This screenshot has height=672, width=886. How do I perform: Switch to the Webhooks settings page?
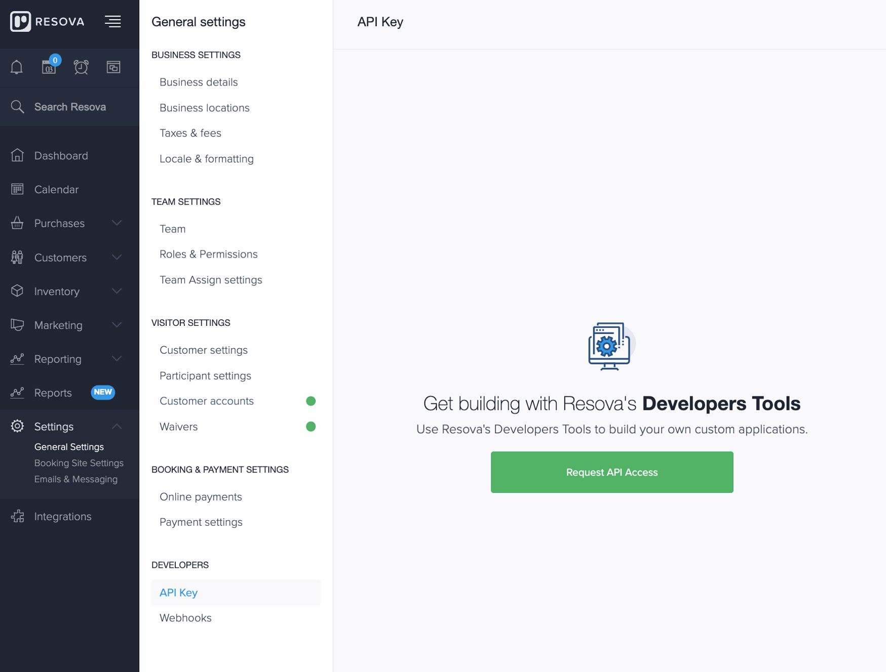(185, 617)
